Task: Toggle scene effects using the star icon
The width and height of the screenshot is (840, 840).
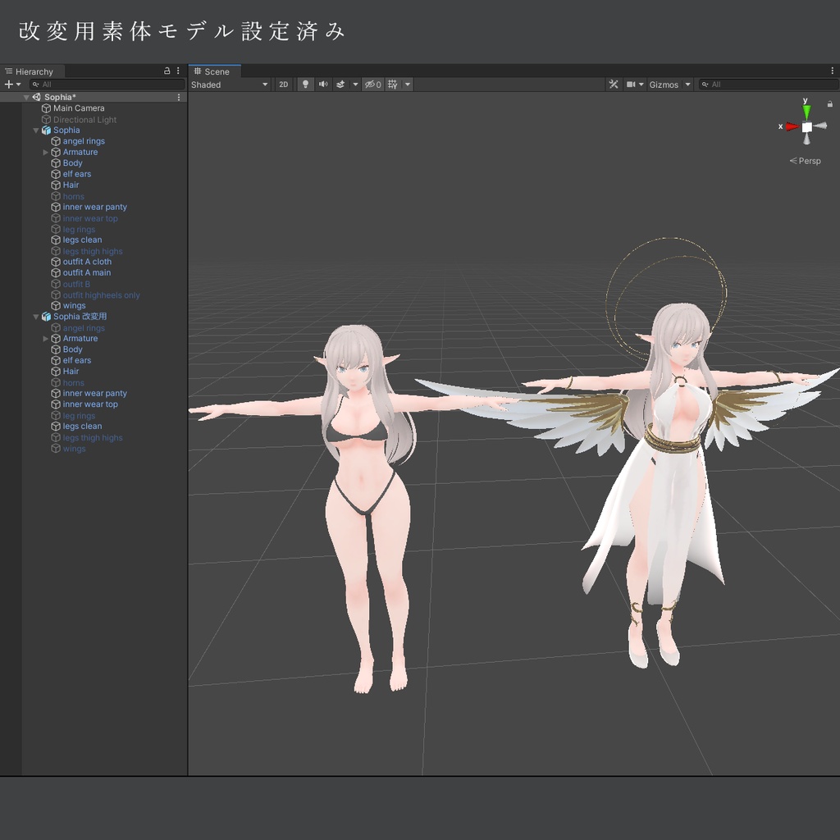Action: [x=340, y=84]
